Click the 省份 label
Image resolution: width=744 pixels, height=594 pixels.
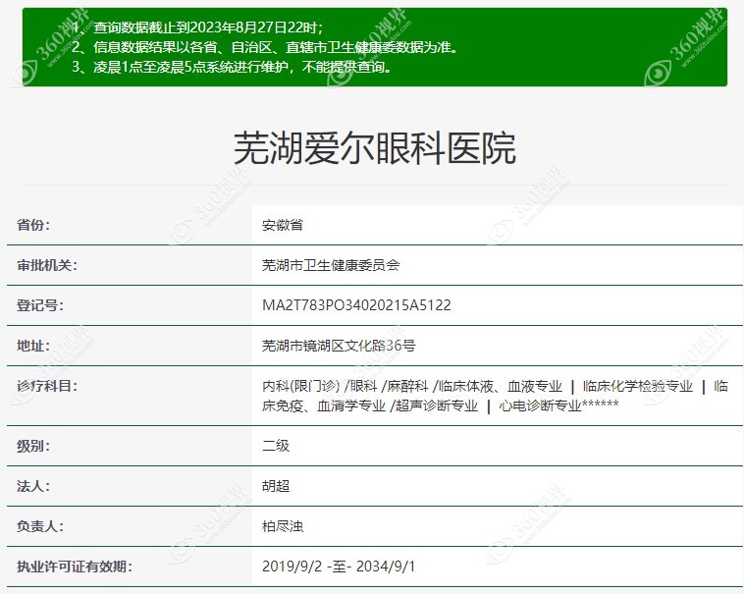tap(33, 225)
